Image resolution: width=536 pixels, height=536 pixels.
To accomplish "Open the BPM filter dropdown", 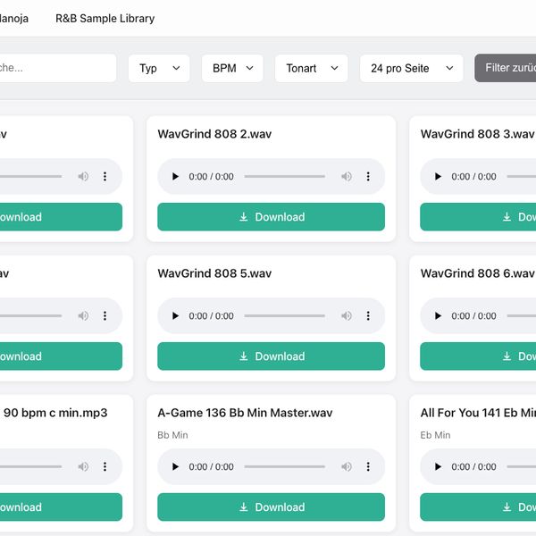I will (232, 68).
